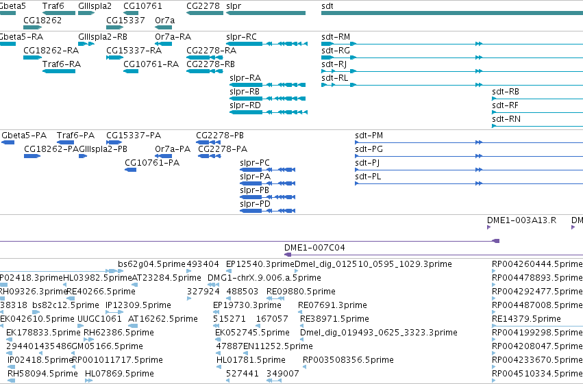The image size is (583, 384).
Task: Click the EP12540.3prime label
Action: click(260, 264)
